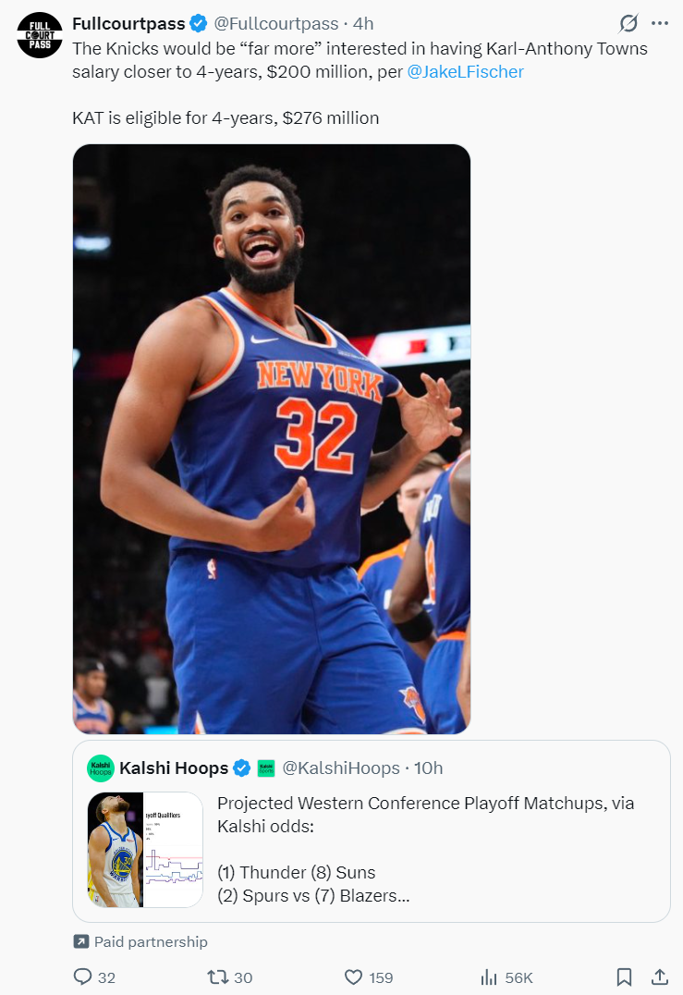Image resolution: width=683 pixels, height=995 pixels.
Task: Click the Fullcourtpass verified badge
Action: (199, 23)
